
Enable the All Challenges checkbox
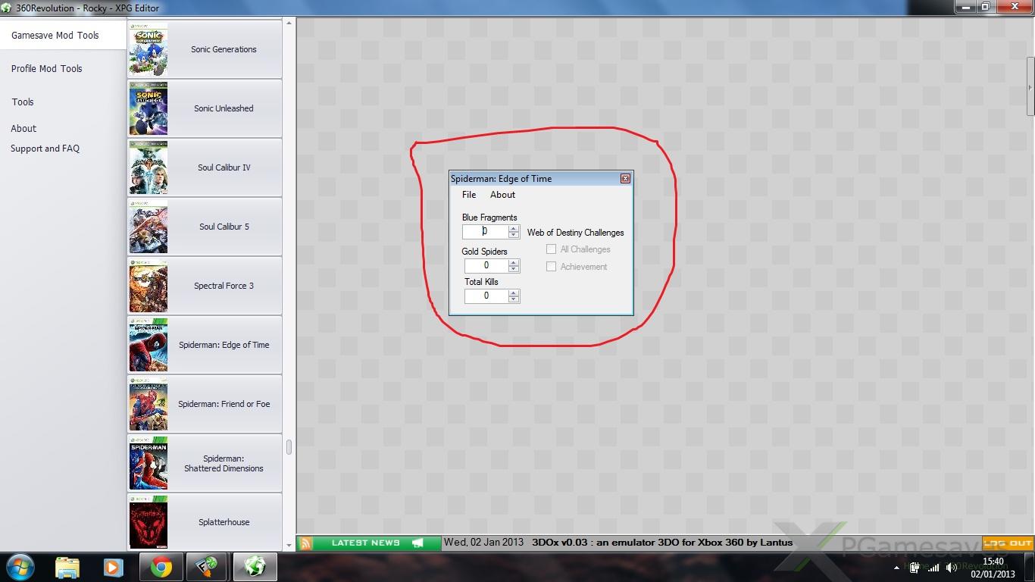point(552,249)
